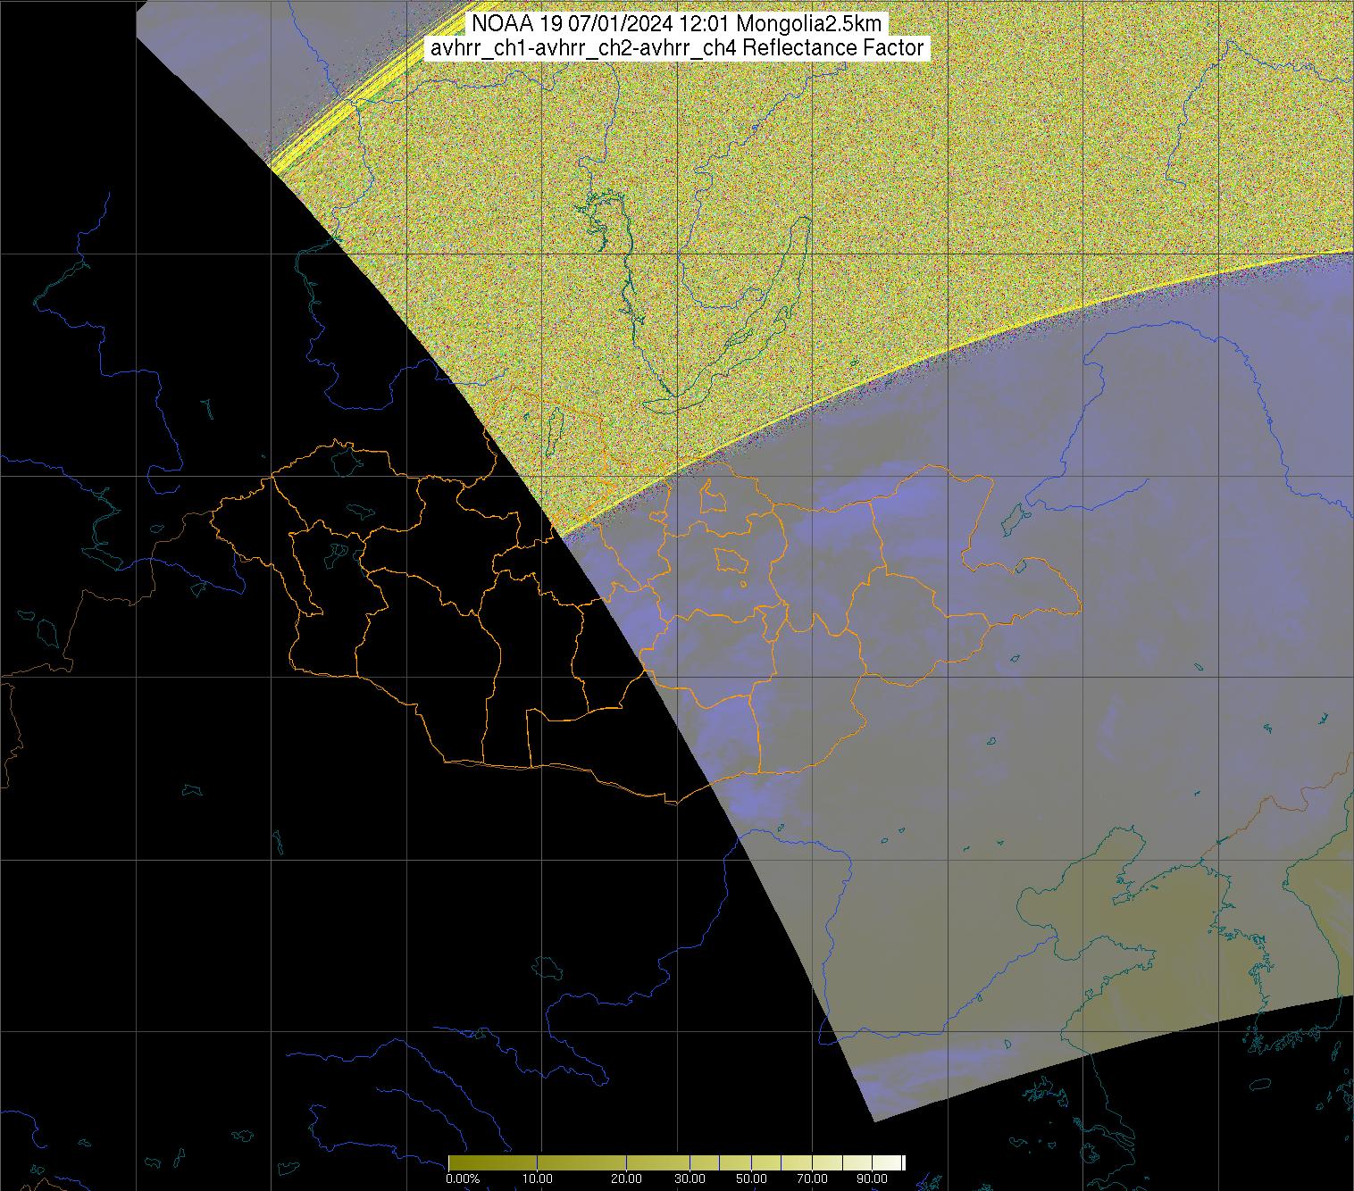
Task: Pick the darkest olive 0–10 color bar segment
Action: coord(491,1162)
